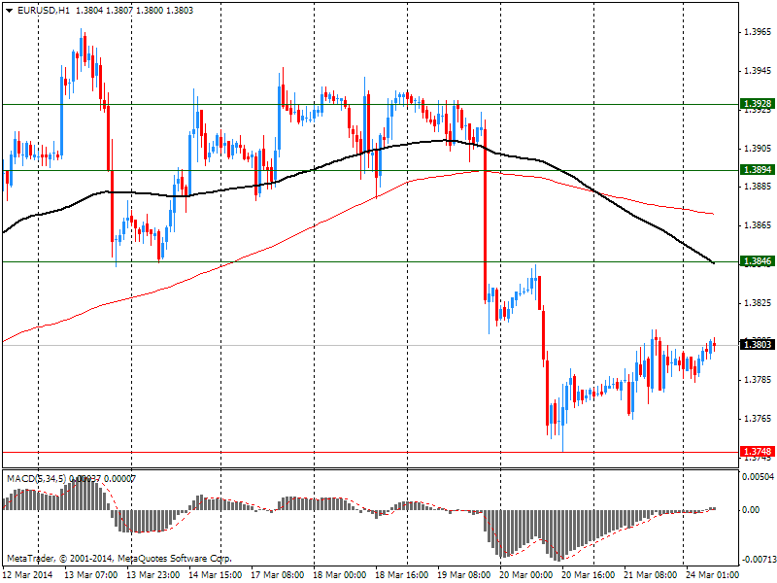Click the black 1.3803 current price label
This screenshot has height=583, width=777.
click(x=757, y=344)
